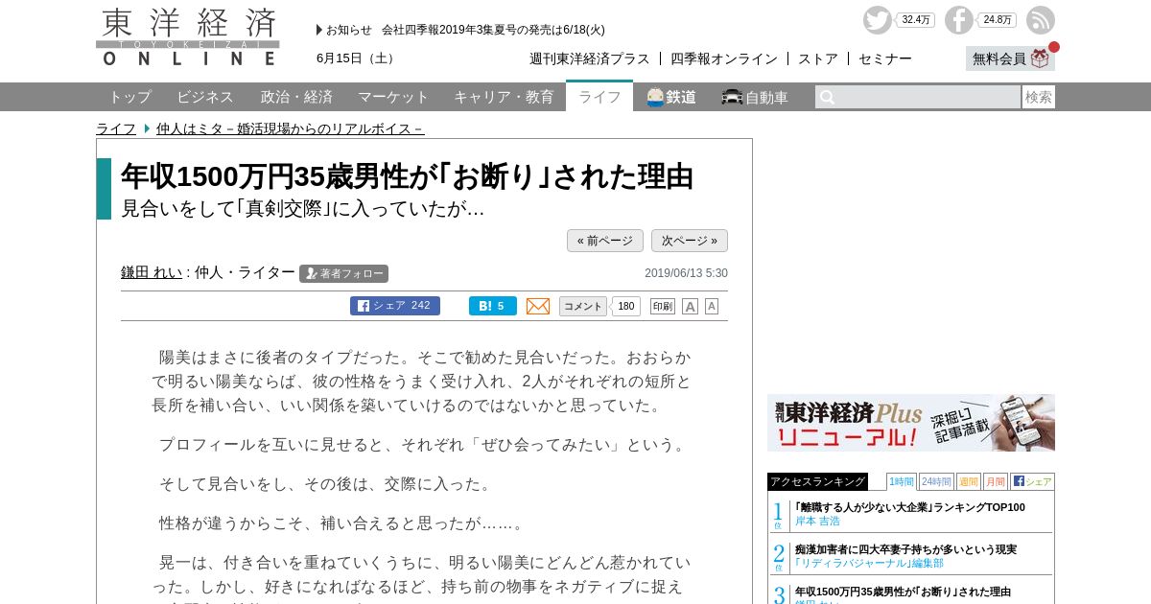Viewport: 1151px width, 604px height.
Task: Select the larger font size A icon
Action: (x=690, y=307)
